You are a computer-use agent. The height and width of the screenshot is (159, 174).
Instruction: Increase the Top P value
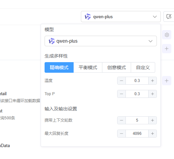click(x=153, y=94)
